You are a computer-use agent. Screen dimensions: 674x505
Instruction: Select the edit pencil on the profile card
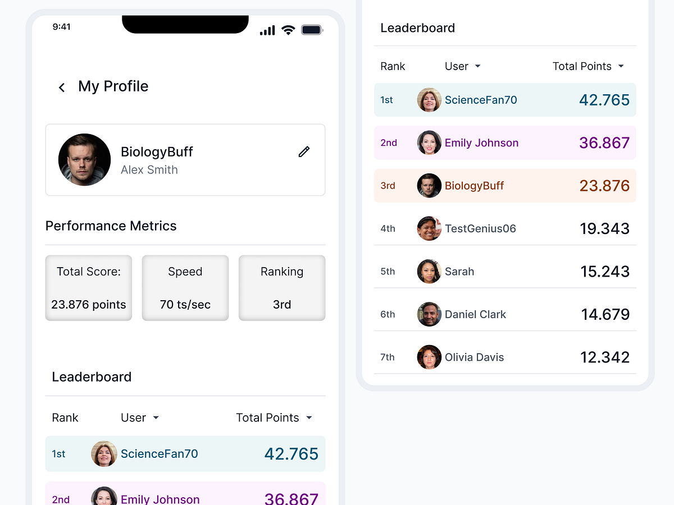click(304, 151)
